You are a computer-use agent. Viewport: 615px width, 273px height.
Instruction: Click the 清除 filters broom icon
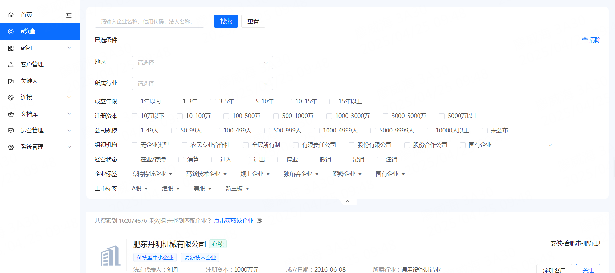(585, 40)
